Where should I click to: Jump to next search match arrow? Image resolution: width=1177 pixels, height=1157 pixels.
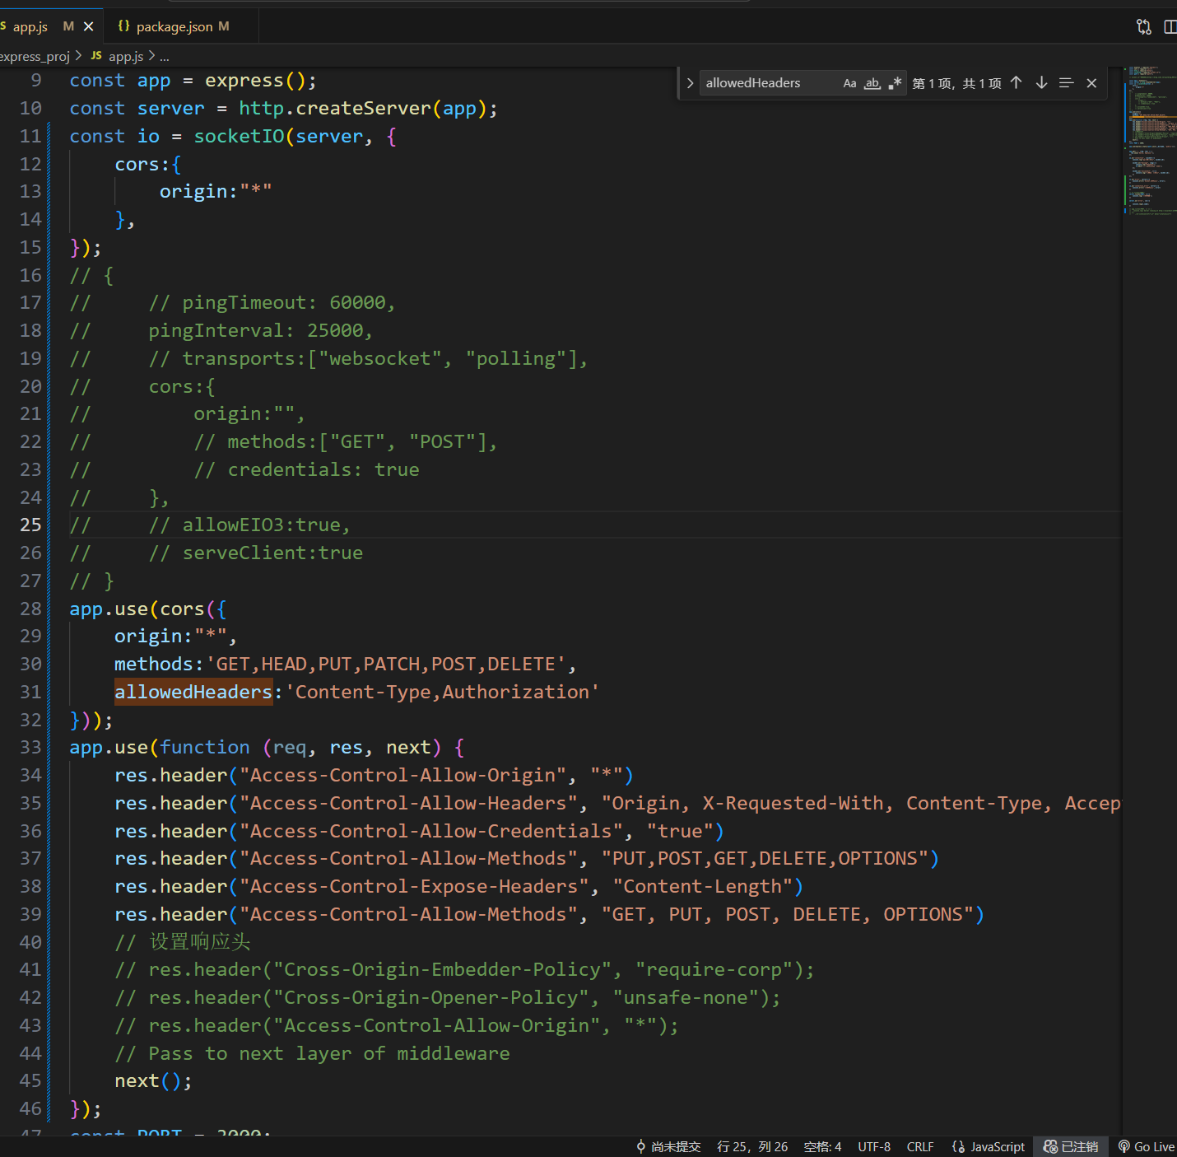pos(1041,83)
